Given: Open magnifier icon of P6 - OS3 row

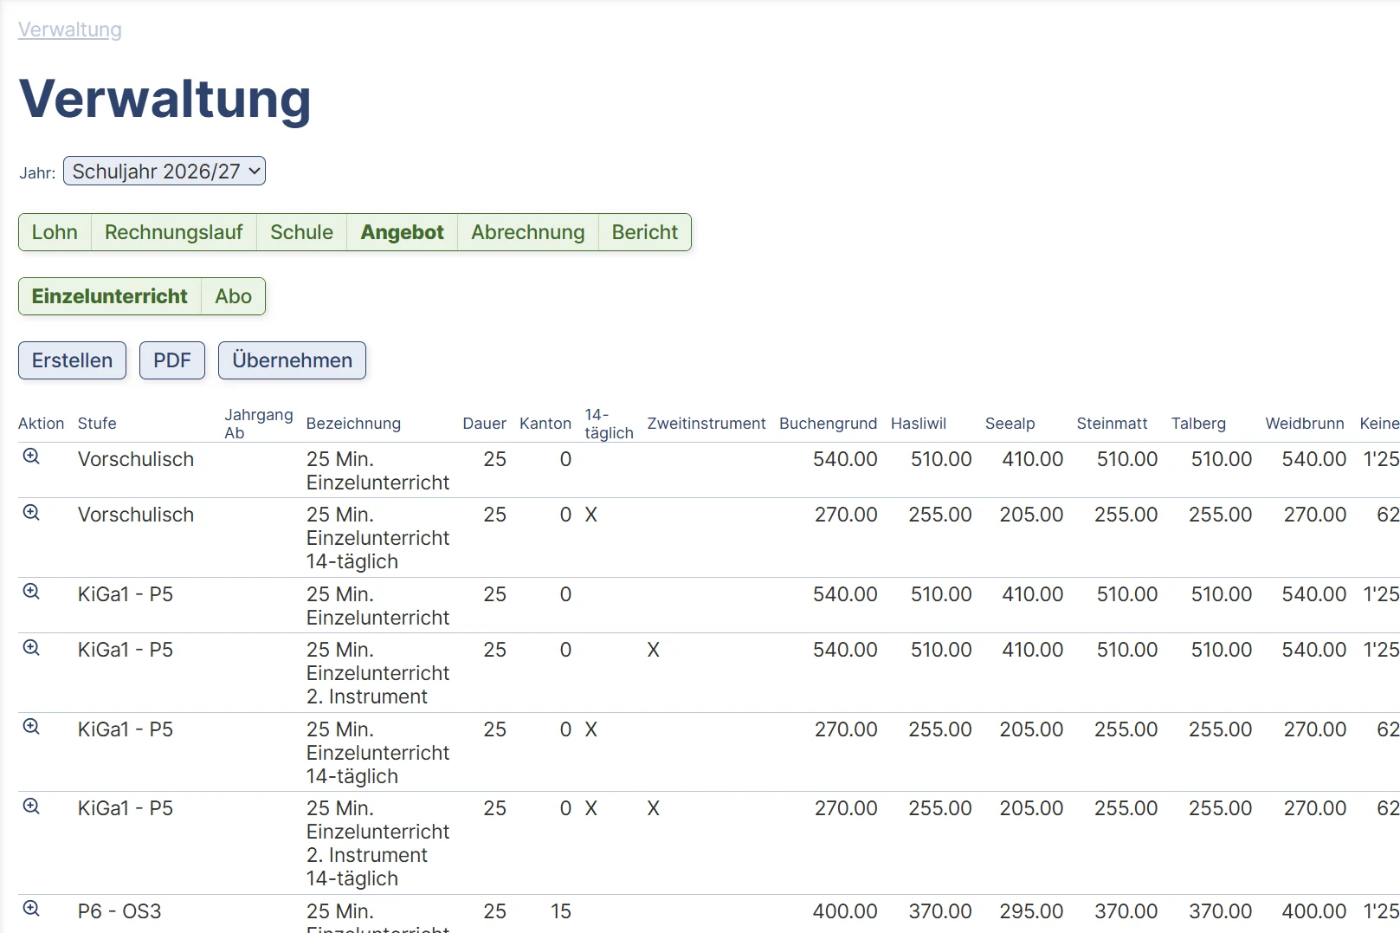Looking at the screenshot, I should click(x=31, y=909).
